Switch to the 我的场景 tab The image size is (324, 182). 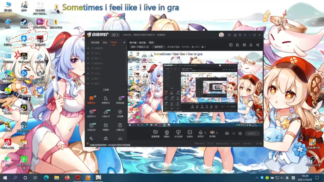[95, 42]
